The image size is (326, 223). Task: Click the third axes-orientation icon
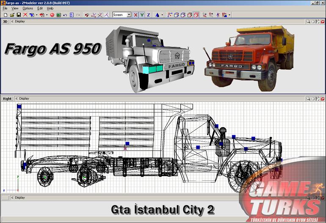(106, 15)
